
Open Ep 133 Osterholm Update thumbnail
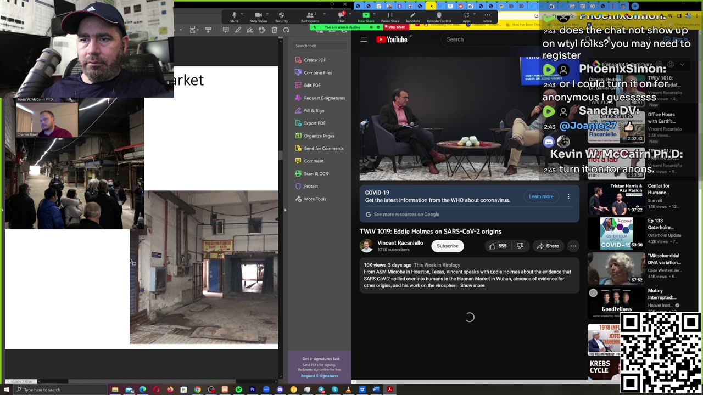pyautogui.click(x=616, y=234)
